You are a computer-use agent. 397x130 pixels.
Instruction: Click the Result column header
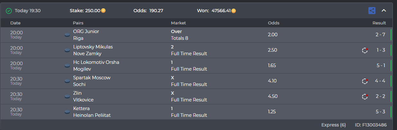[379, 23]
